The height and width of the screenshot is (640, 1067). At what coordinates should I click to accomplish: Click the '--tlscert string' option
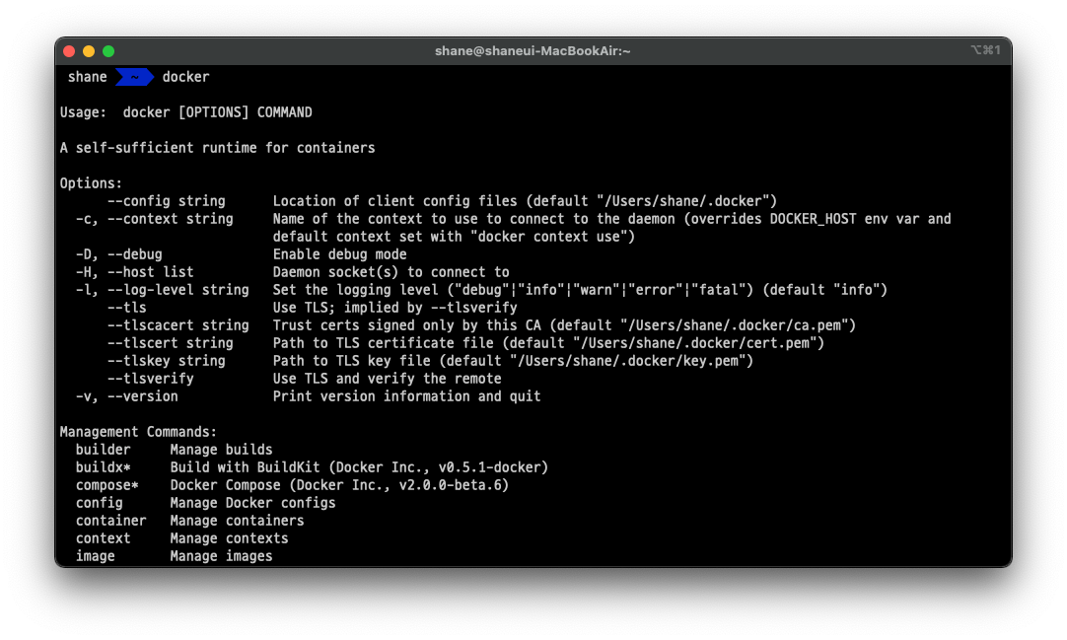171,342
